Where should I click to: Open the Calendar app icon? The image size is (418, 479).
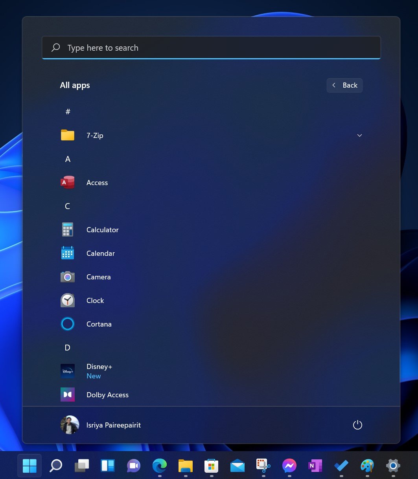tap(68, 253)
